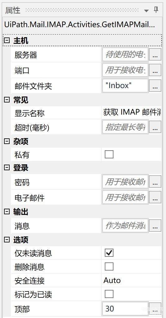Click the 显示名称 value field
166x318 pixels.
pyautogui.click(x=131, y=112)
